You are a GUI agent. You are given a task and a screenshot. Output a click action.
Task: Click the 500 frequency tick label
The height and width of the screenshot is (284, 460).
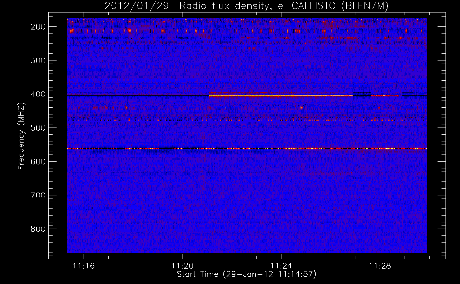tap(38, 128)
